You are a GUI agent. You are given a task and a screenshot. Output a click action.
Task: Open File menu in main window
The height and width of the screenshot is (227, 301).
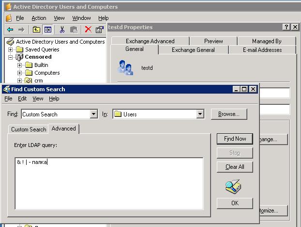20,18
